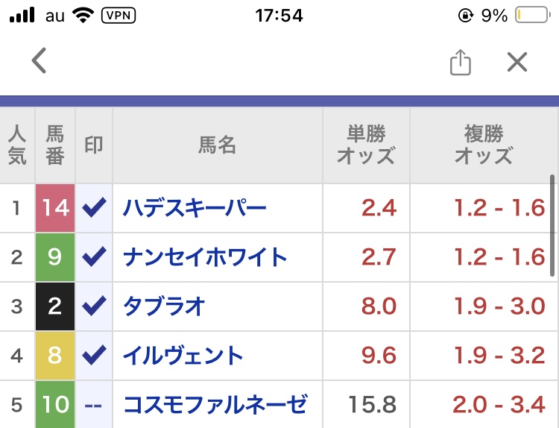Tap the cellular signal bars
559x428 pixels.
tap(22, 16)
